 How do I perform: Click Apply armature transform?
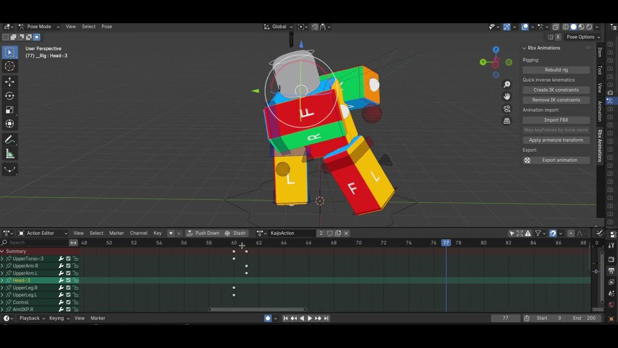click(x=556, y=140)
